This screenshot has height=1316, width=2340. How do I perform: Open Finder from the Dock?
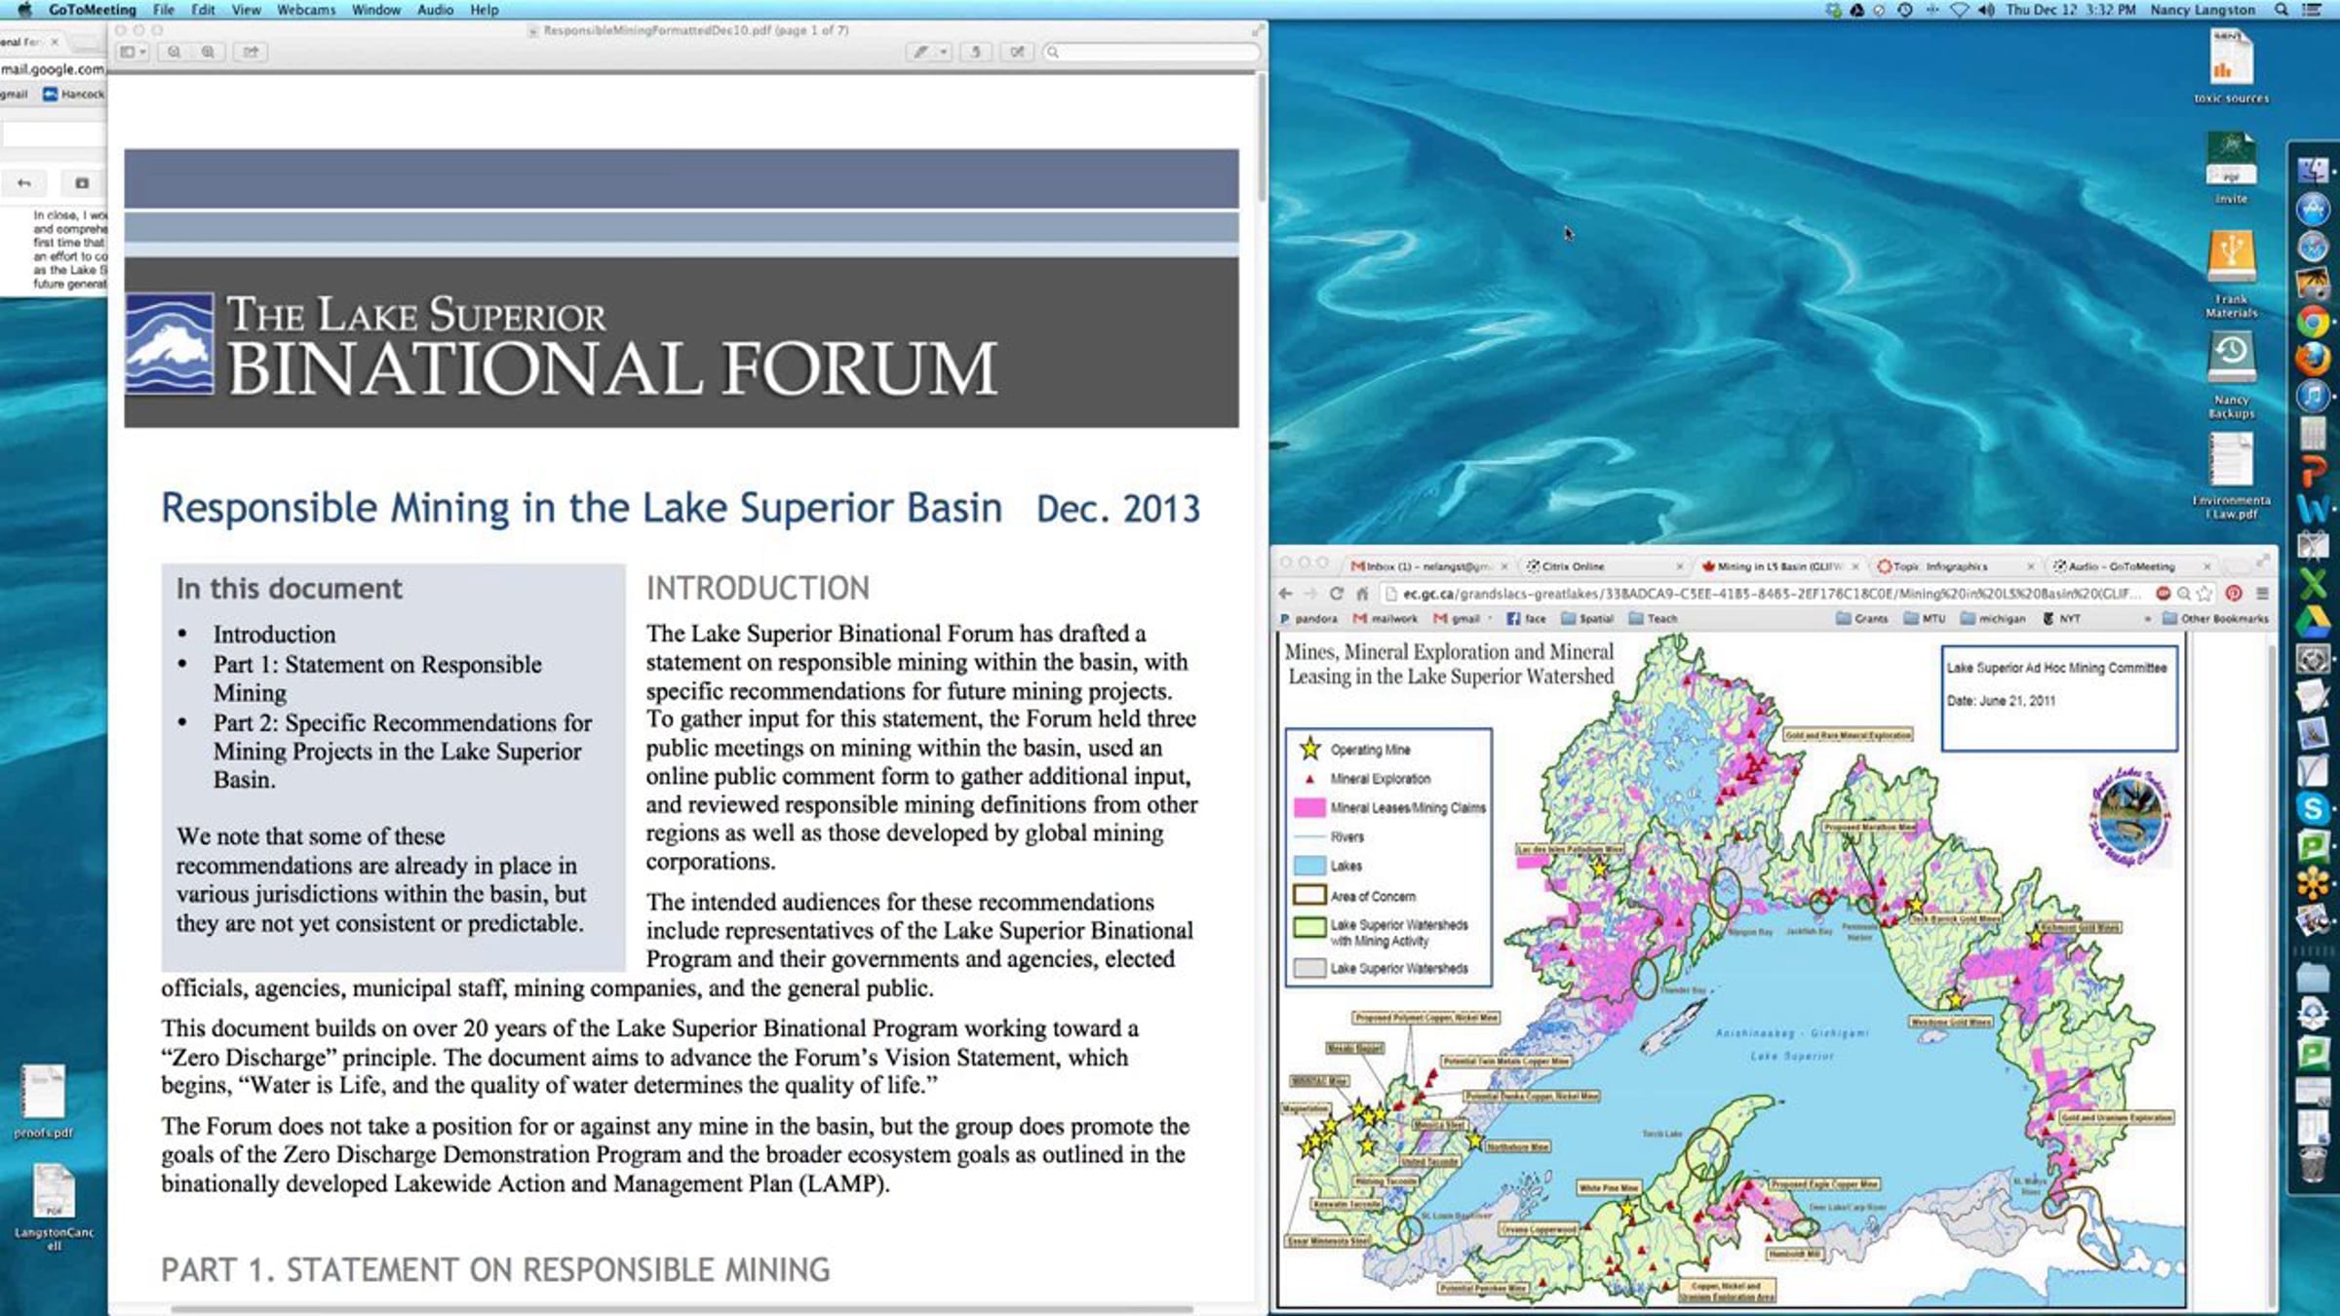[2314, 171]
